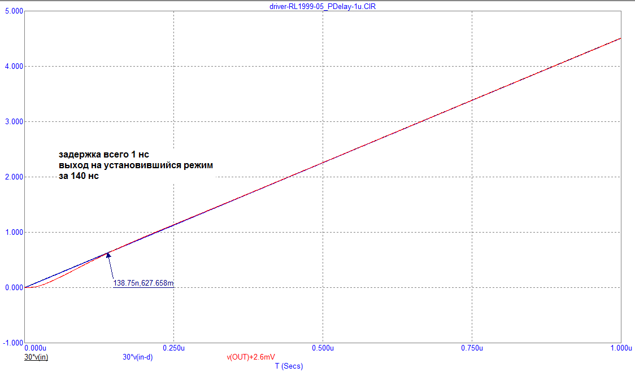
Task: Click the 0.000u x-axis label
Action: coord(36,348)
